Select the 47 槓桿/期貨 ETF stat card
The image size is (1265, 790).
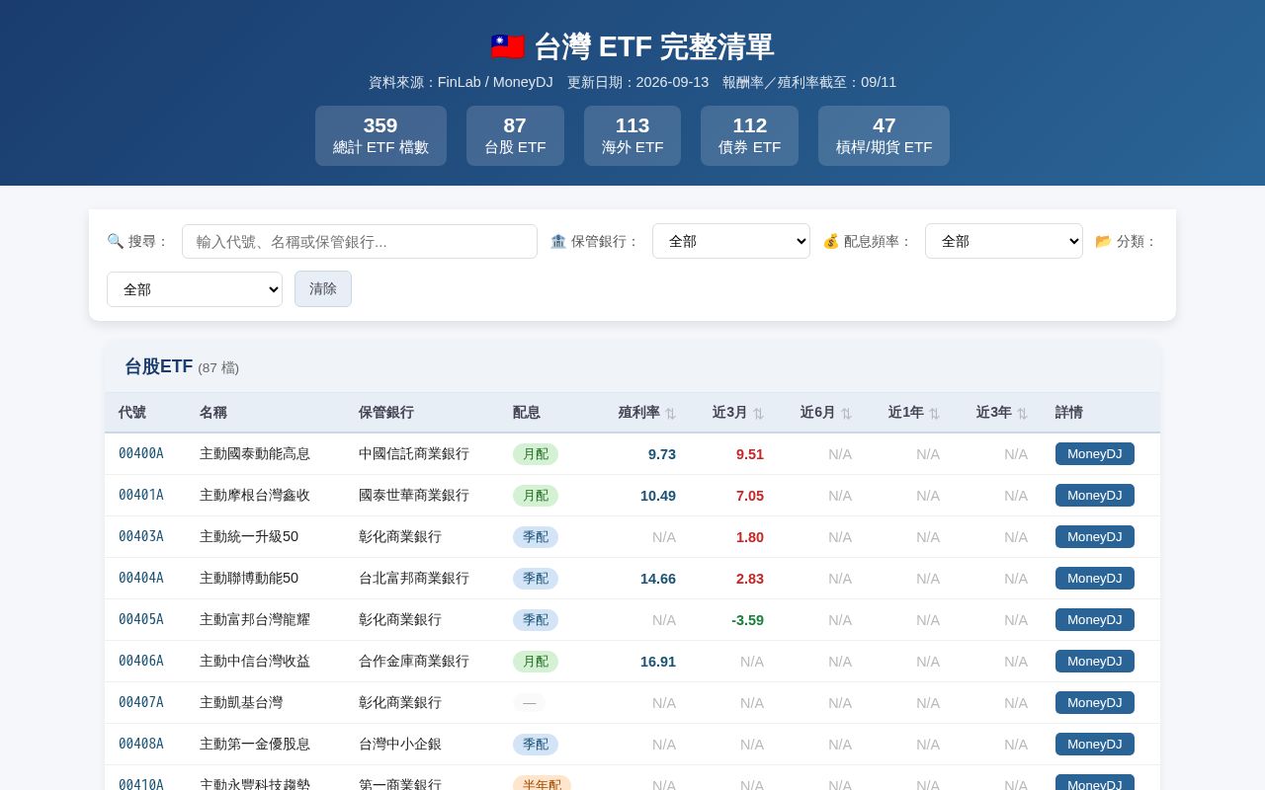[x=884, y=136]
